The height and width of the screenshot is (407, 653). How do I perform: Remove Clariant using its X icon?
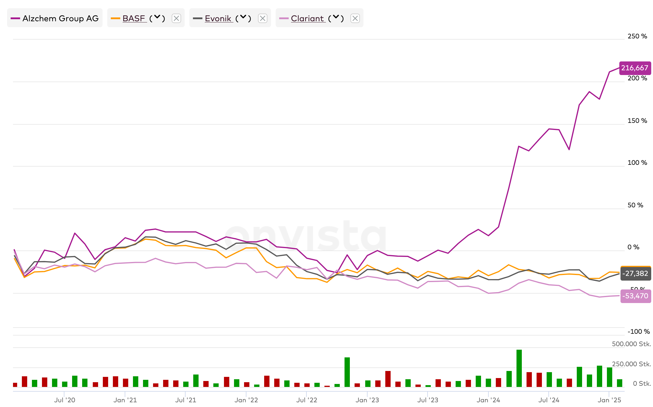[x=355, y=18]
